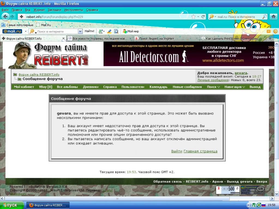
Task: Switch to the Как сделать PrintScreen tab
Action: point(233,38)
